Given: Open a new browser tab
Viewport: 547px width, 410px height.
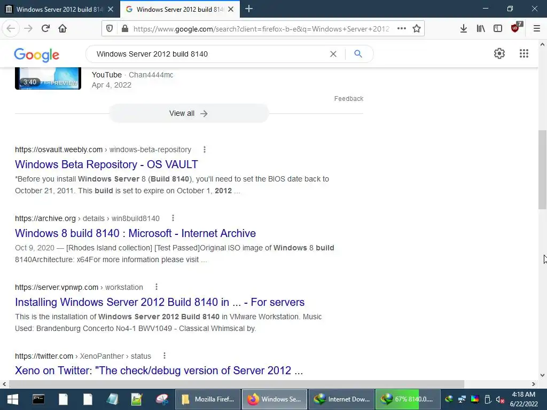Looking at the screenshot, I should click(249, 9).
